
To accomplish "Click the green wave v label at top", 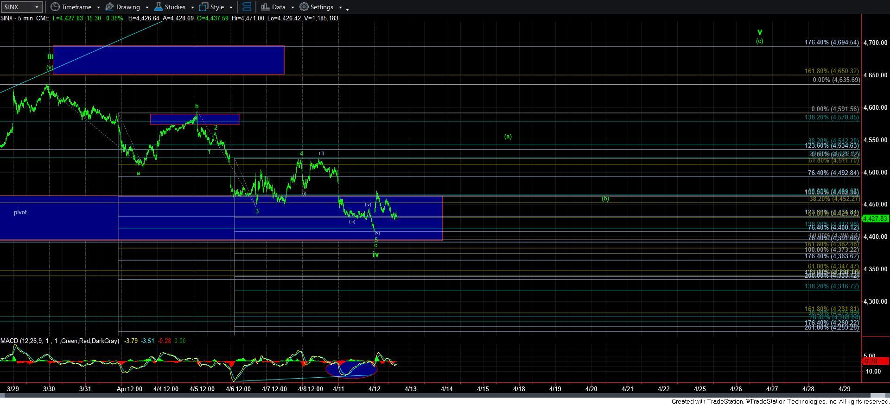I will pos(760,32).
